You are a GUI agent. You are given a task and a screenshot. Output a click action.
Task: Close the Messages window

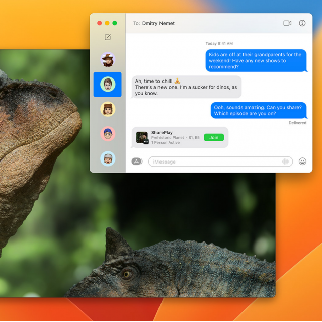point(100,23)
